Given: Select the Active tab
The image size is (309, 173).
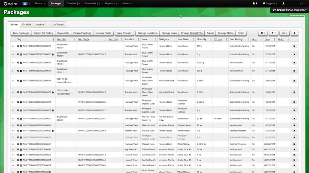Looking at the screenshot, I should [x=14, y=24].
